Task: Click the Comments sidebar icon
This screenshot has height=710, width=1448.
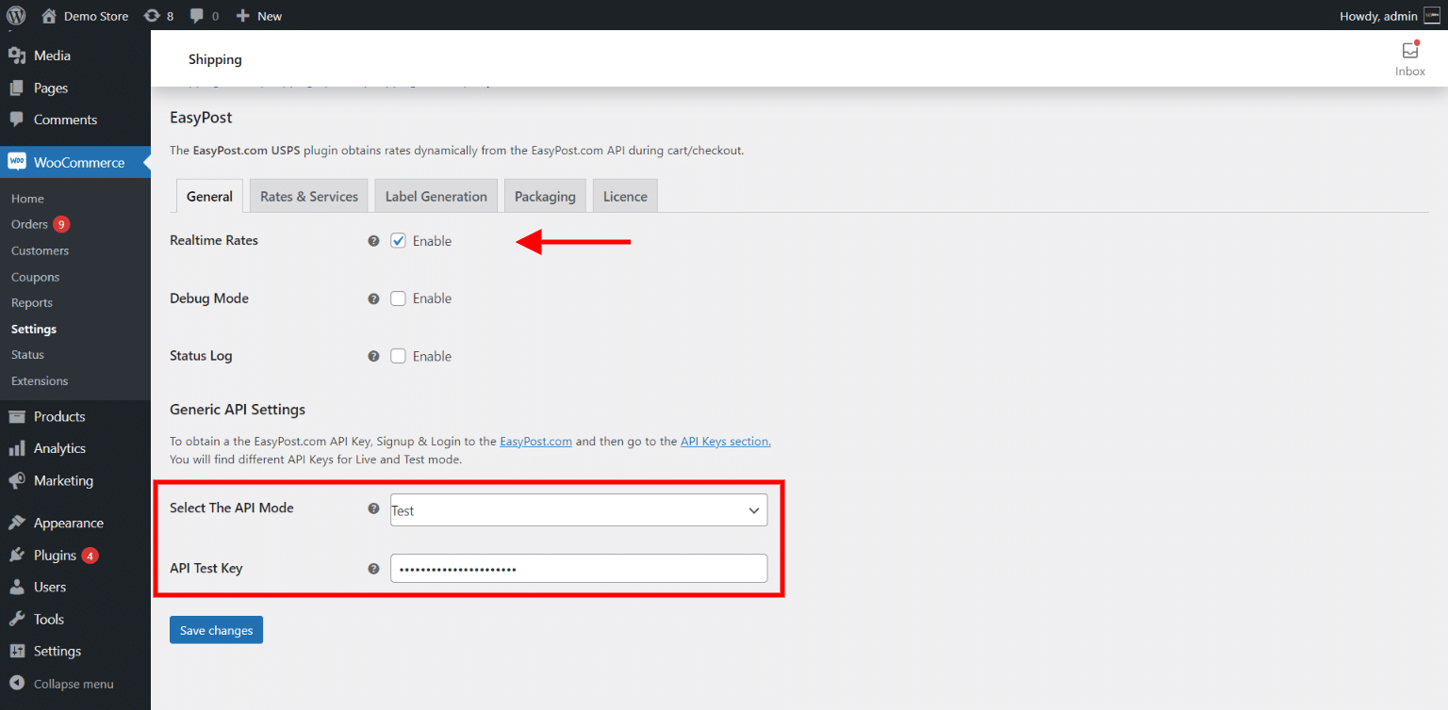Action: [x=17, y=120]
